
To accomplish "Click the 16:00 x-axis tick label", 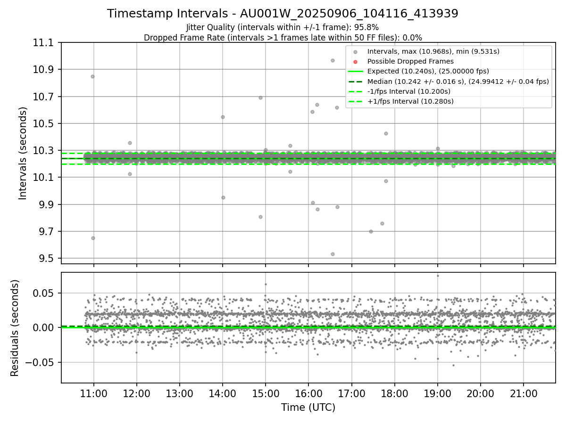I will click(x=308, y=393).
